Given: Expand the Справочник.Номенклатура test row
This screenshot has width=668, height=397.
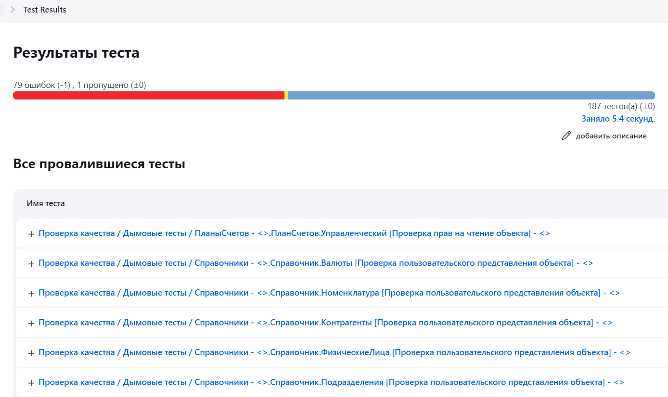Looking at the screenshot, I should pyautogui.click(x=31, y=293).
